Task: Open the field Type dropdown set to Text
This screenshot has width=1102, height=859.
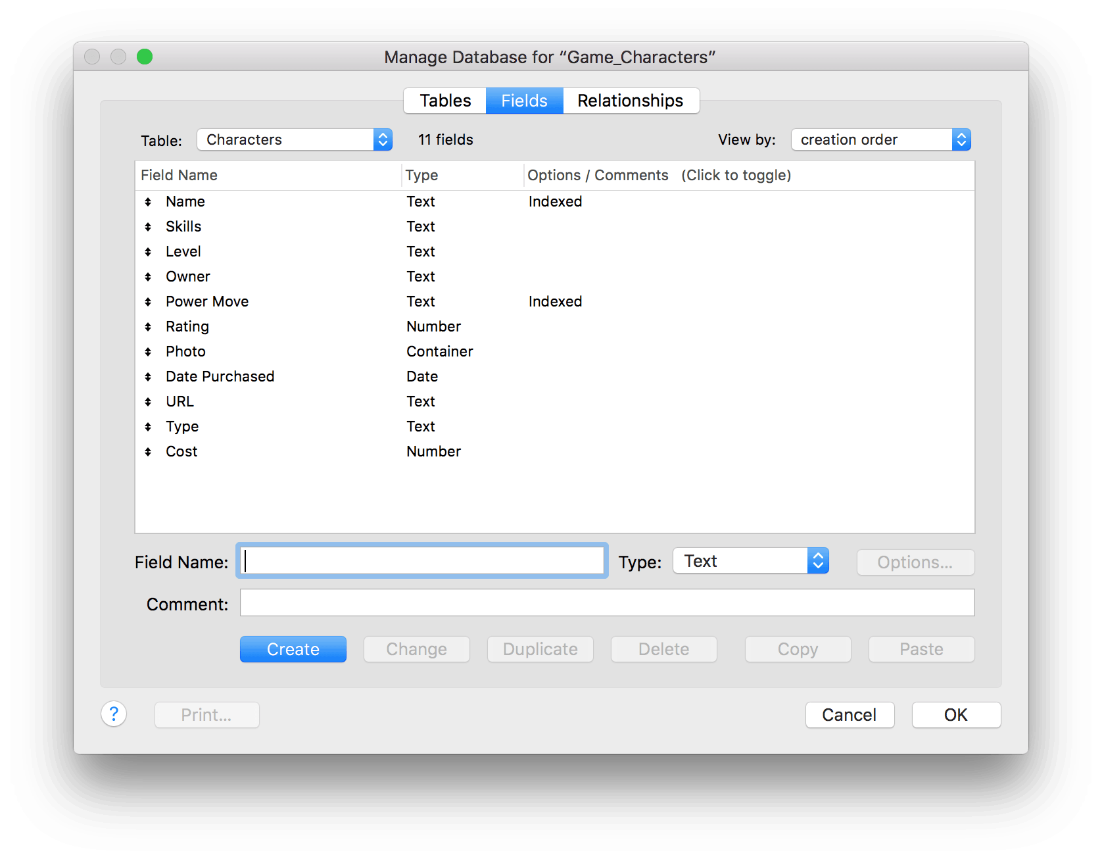Action: 750,561
